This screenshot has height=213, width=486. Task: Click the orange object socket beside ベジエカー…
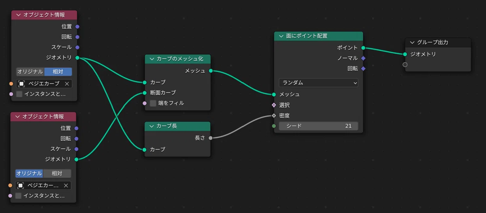tap(10, 186)
